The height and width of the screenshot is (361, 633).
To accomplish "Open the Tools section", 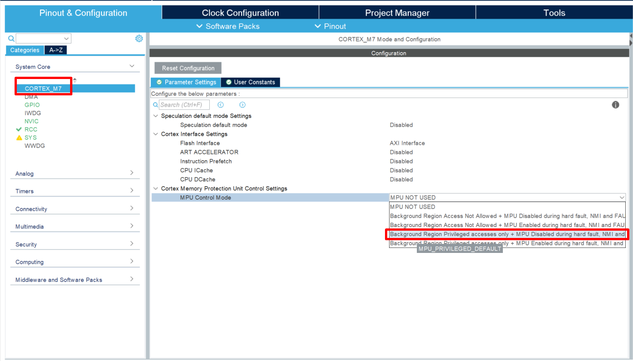I will [554, 12].
